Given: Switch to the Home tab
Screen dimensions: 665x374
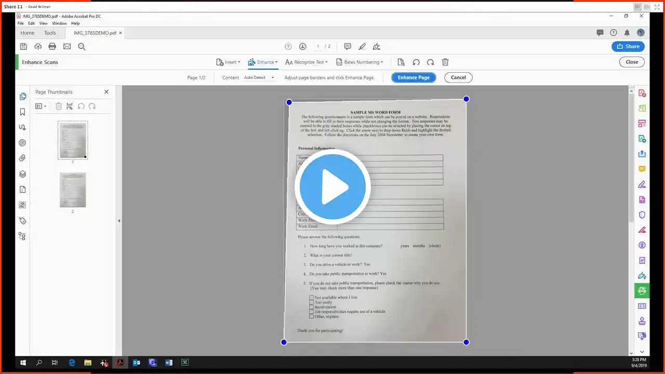Looking at the screenshot, I should coord(28,33).
